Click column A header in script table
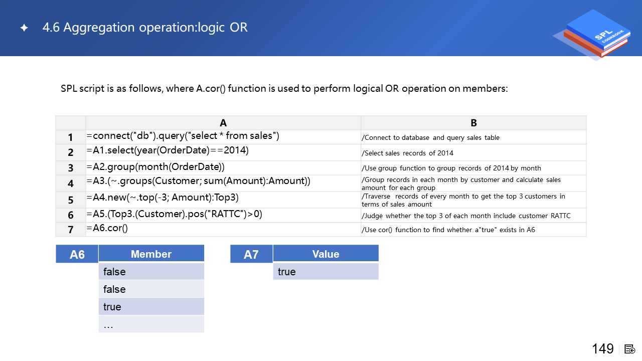642x361 pixels. 223,123
